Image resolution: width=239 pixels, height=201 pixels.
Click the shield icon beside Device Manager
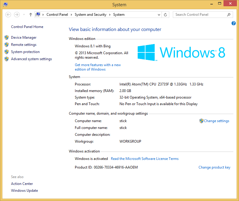pos(7,38)
